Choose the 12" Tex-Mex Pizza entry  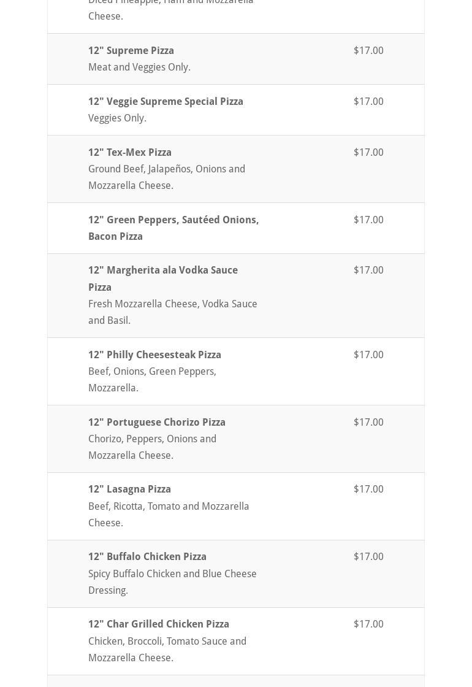(x=129, y=153)
